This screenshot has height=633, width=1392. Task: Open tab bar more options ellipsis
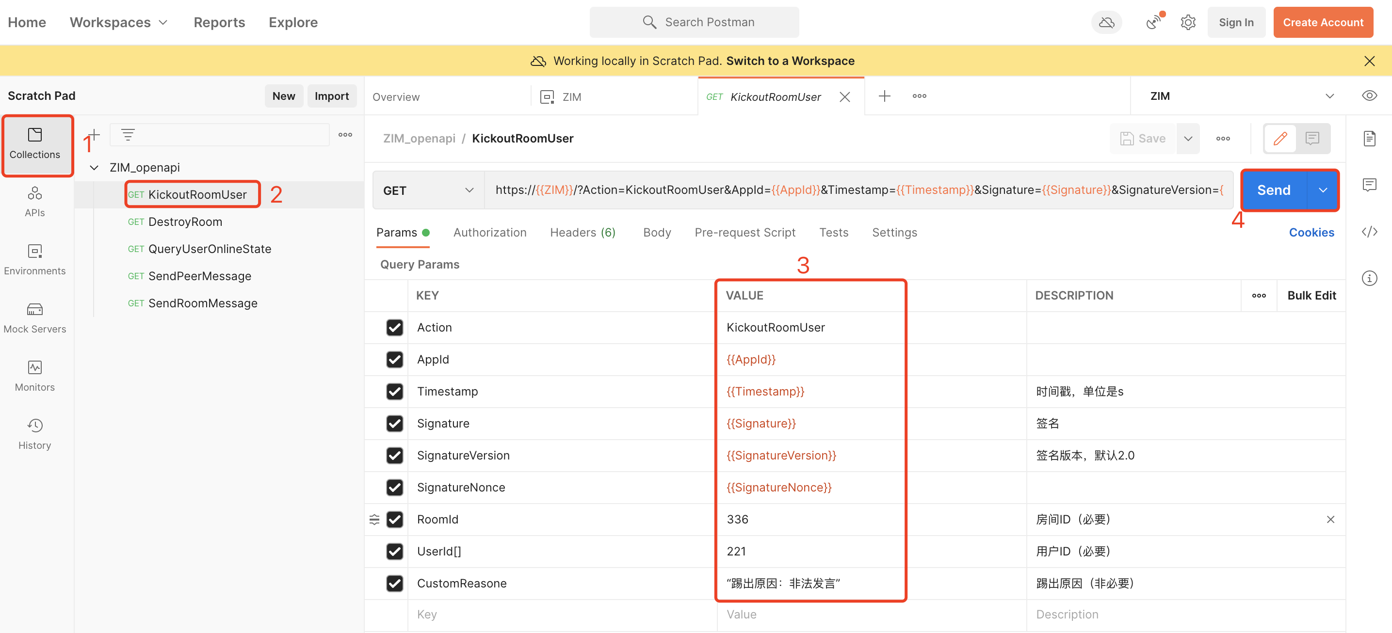point(919,96)
